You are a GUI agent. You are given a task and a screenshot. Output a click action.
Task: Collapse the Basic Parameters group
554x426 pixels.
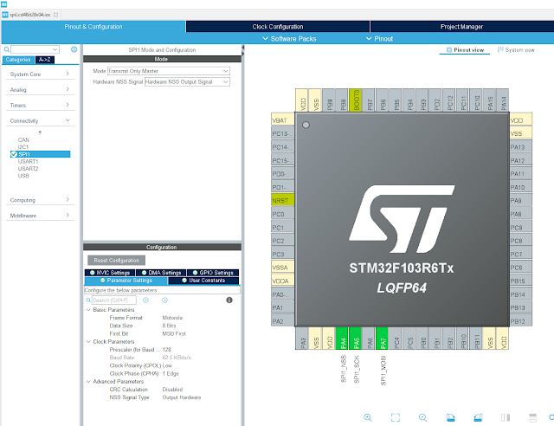(88, 310)
